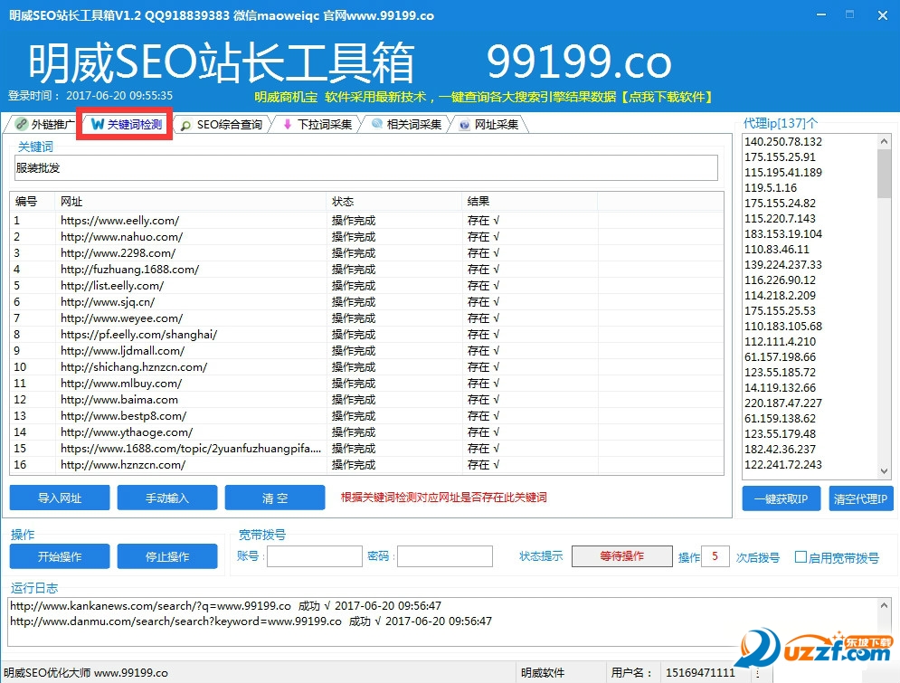Click the 导入网址 button

[60, 498]
